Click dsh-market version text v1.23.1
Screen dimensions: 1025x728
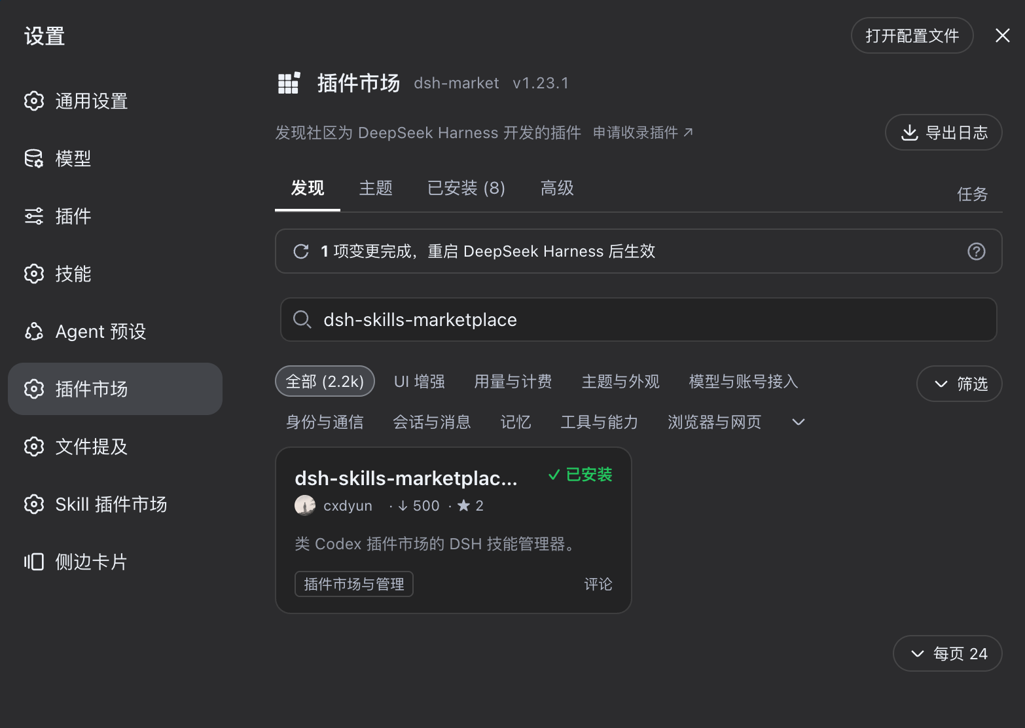coord(541,83)
